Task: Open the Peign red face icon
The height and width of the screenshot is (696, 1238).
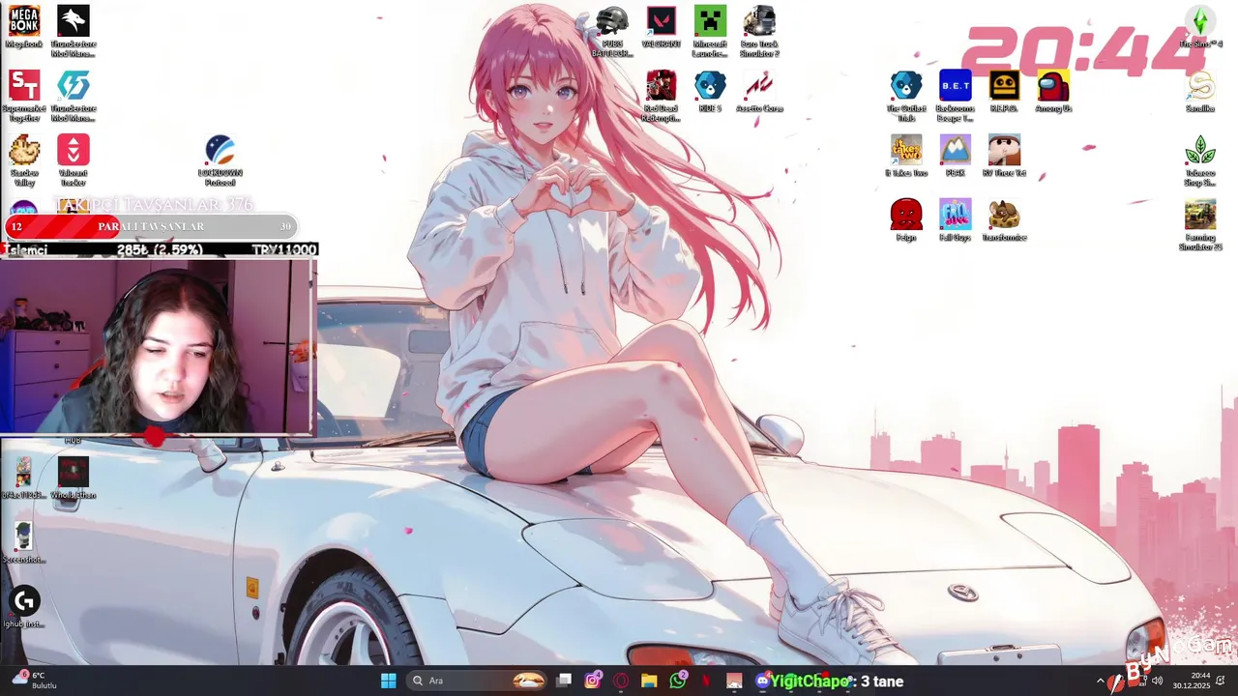Action: (906, 220)
